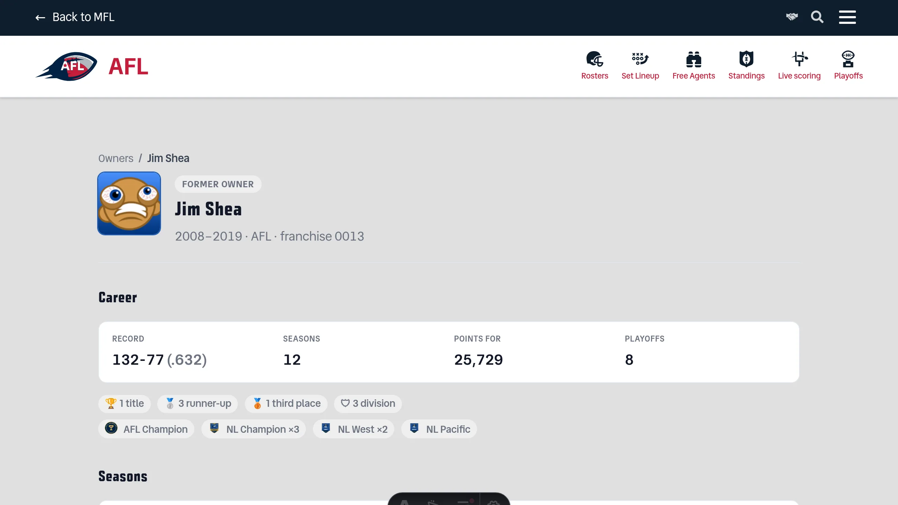This screenshot has width=898, height=505.
Task: Click the Career section heading
Action: 118,297
